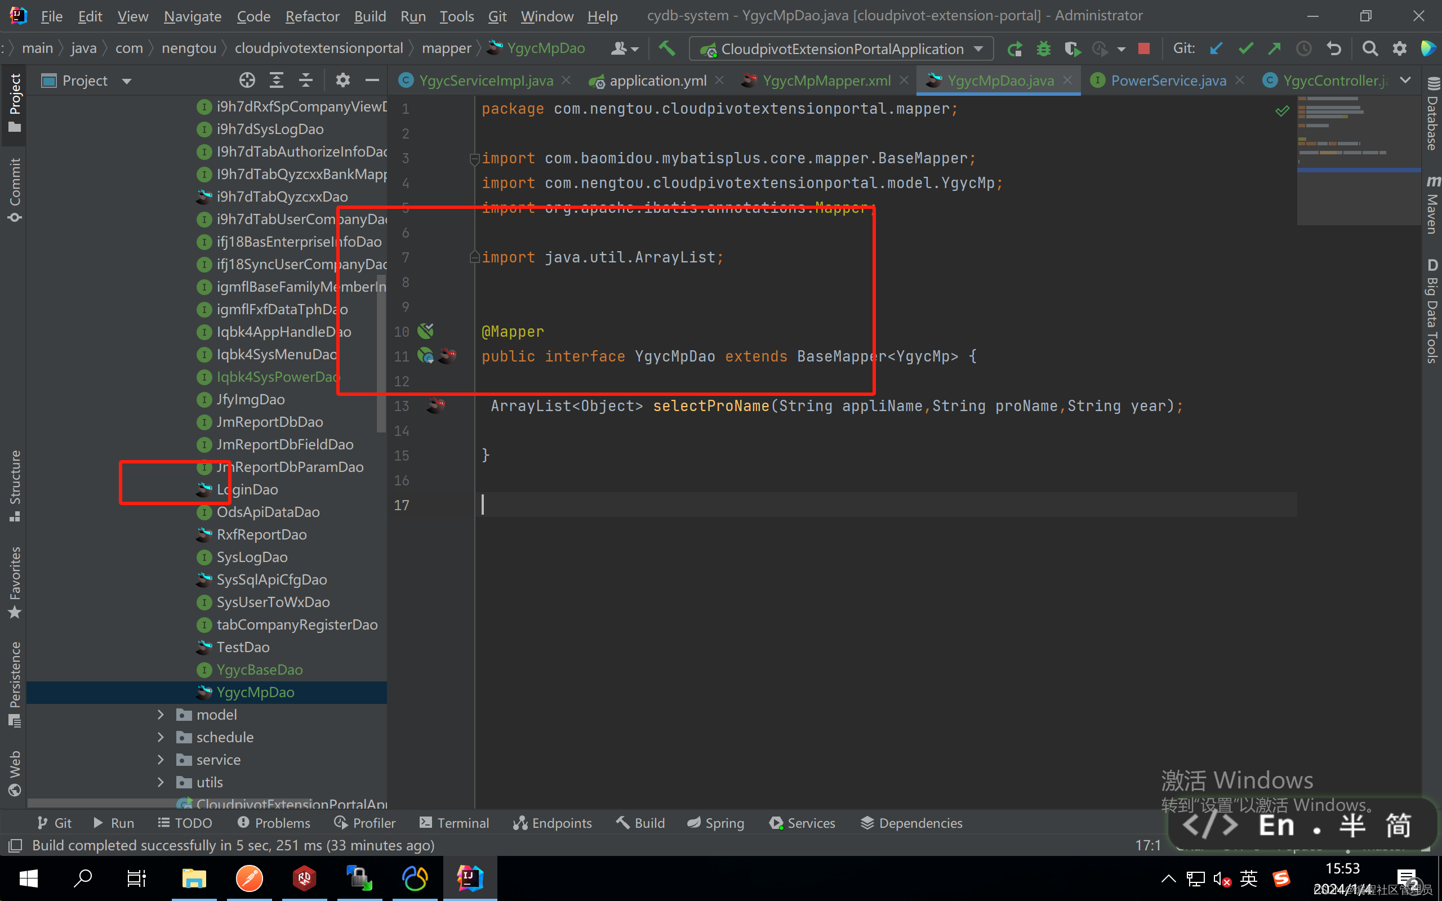Viewport: 1442px width, 901px height.
Task: Click the main branch breadcrumb
Action: [37, 48]
